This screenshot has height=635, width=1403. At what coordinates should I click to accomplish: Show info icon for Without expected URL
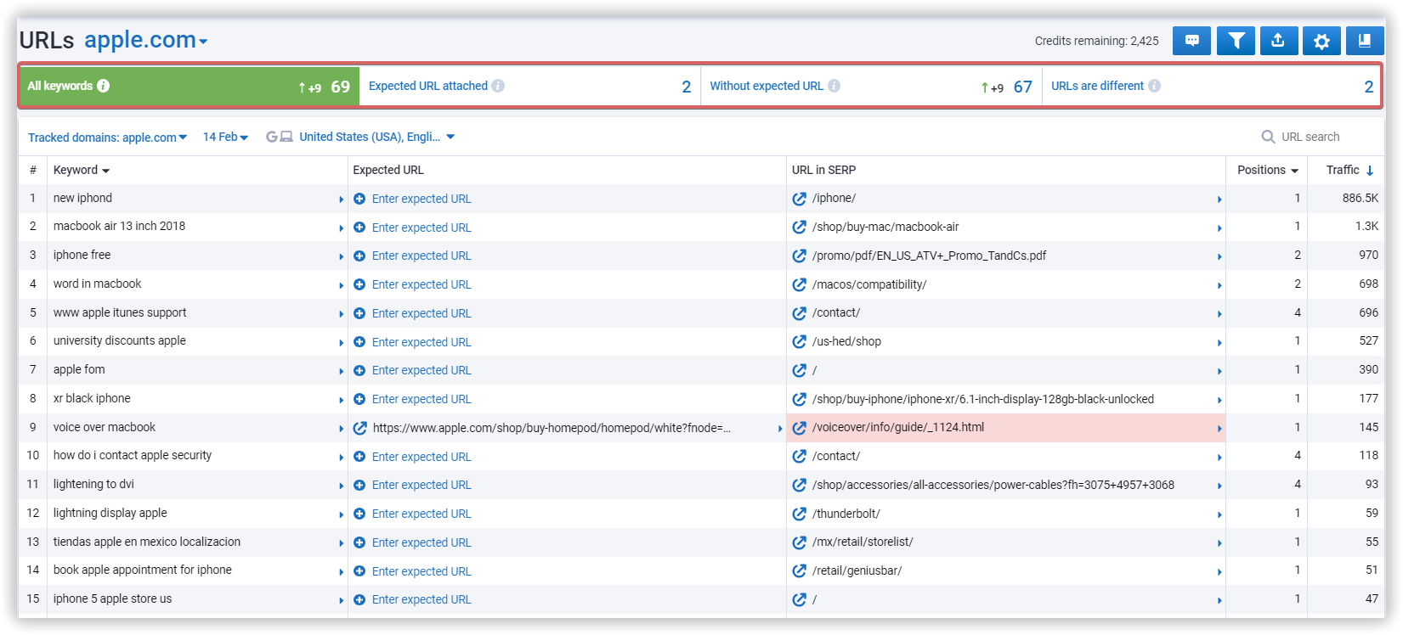tap(834, 86)
